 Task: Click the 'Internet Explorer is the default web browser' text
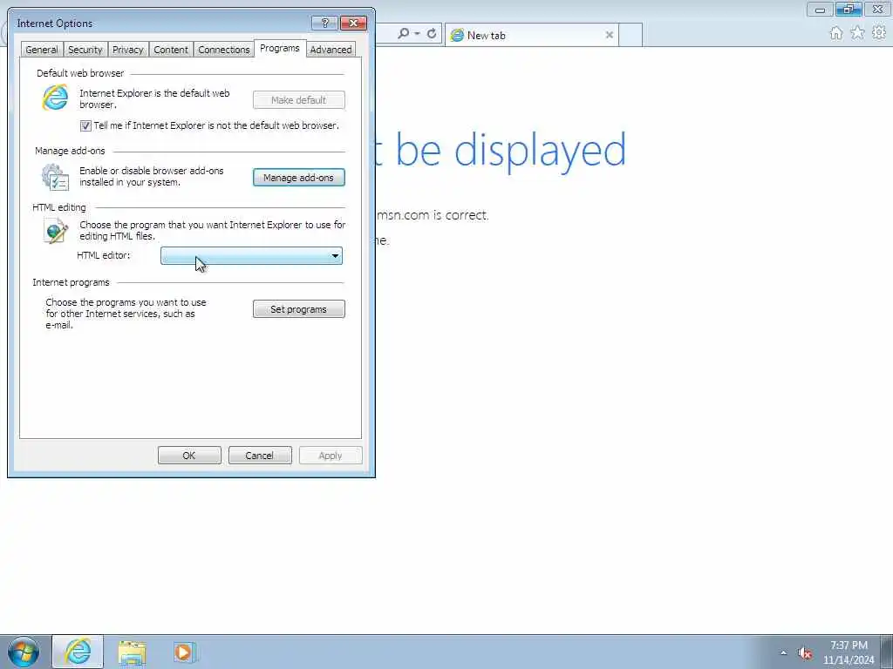(x=154, y=98)
